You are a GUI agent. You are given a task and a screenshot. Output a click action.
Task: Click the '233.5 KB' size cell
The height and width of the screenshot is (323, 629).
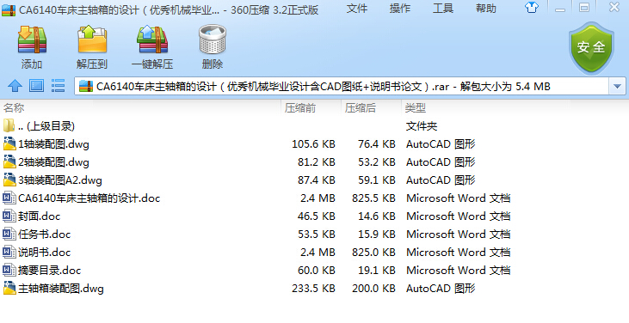coord(314,288)
